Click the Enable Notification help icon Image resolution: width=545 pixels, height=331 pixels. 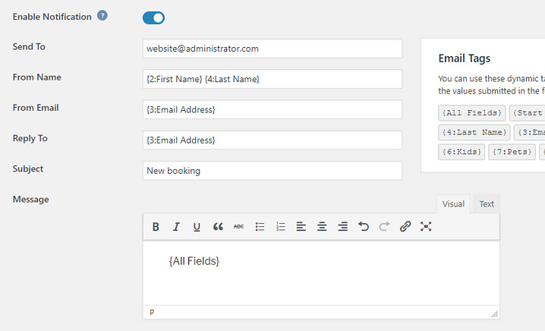[102, 16]
